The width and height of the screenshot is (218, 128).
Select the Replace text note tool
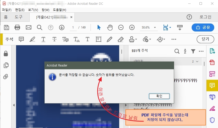[x=65, y=39]
